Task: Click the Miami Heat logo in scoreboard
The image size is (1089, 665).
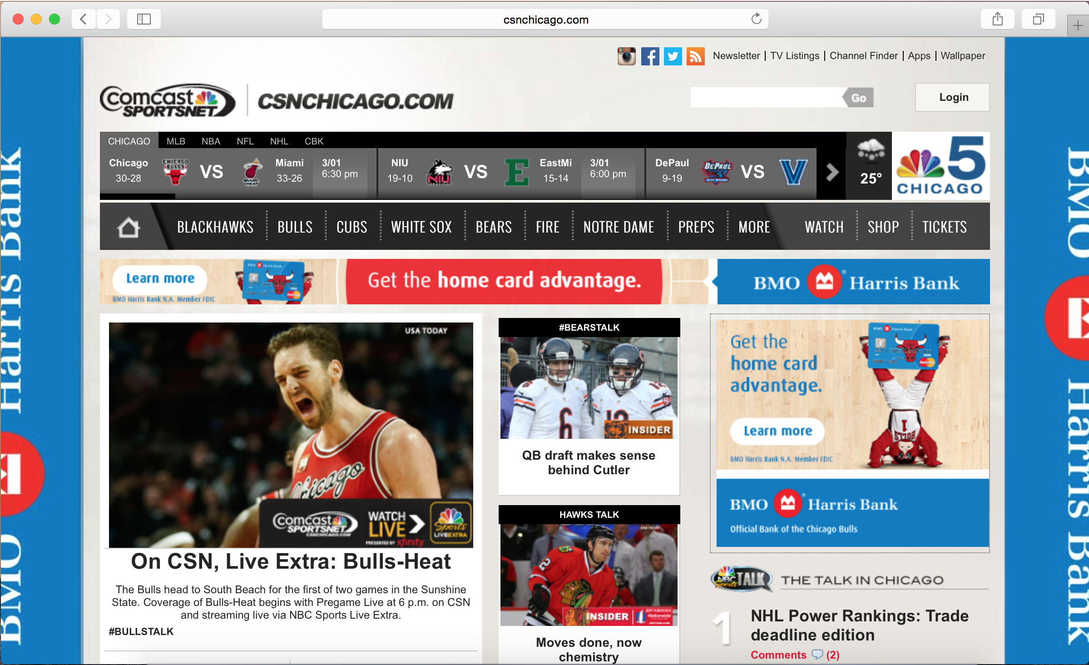Action: pos(252,172)
